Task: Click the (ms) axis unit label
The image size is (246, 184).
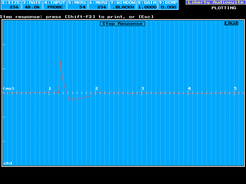Action: pyautogui.click(x=8, y=89)
